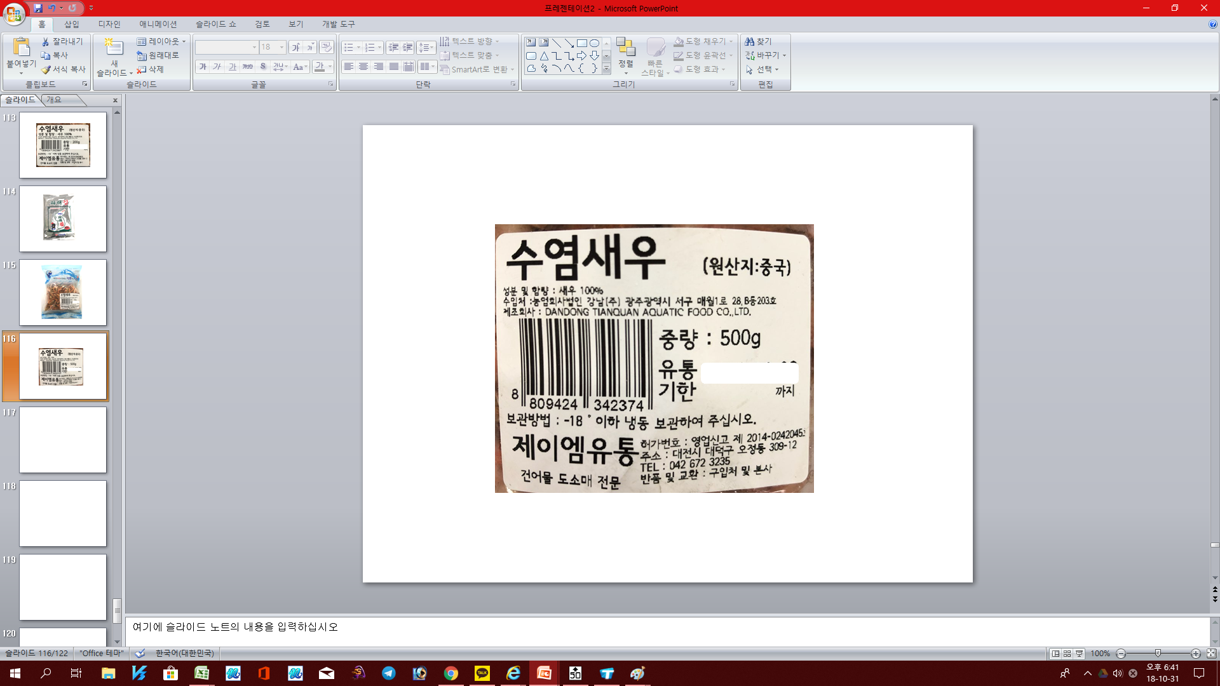Screen dimensions: 1220x686
Task: Select the Rectangle shape tool
Action: [x=581, y=42]
